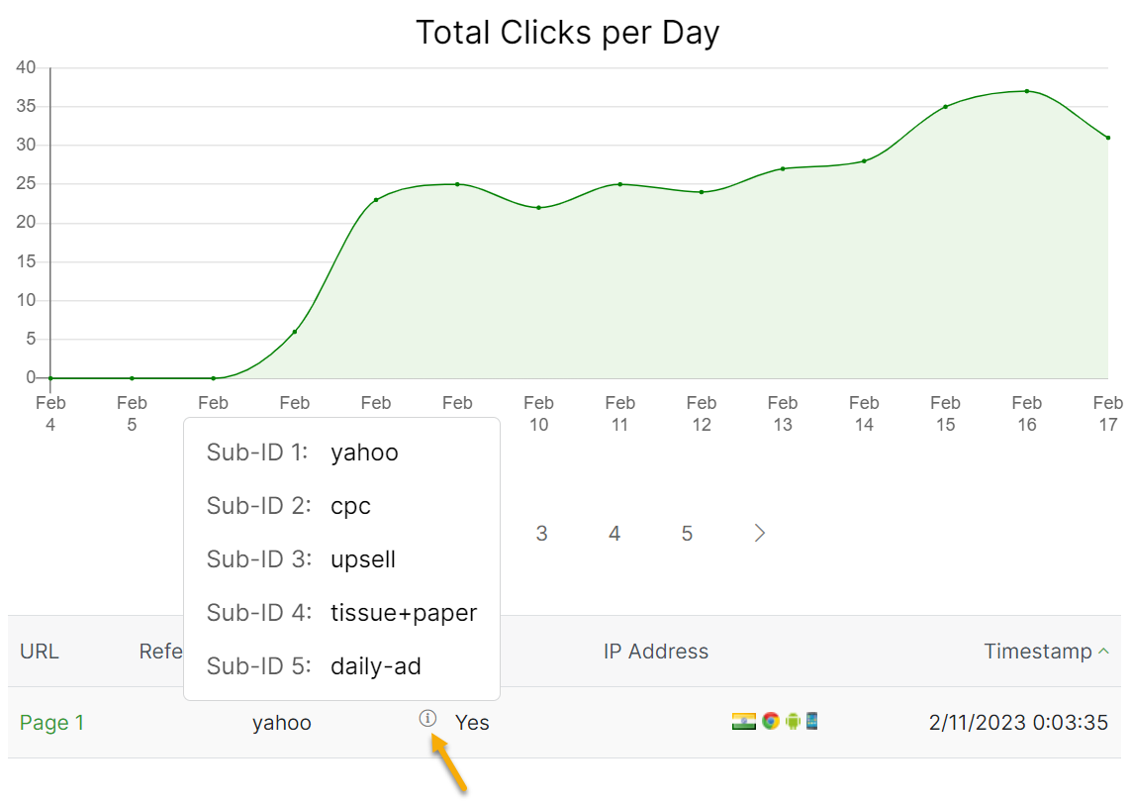Select the Feb 15 chart data point
This screenshot has height=806, width=1131.
[x=945, y=107]
